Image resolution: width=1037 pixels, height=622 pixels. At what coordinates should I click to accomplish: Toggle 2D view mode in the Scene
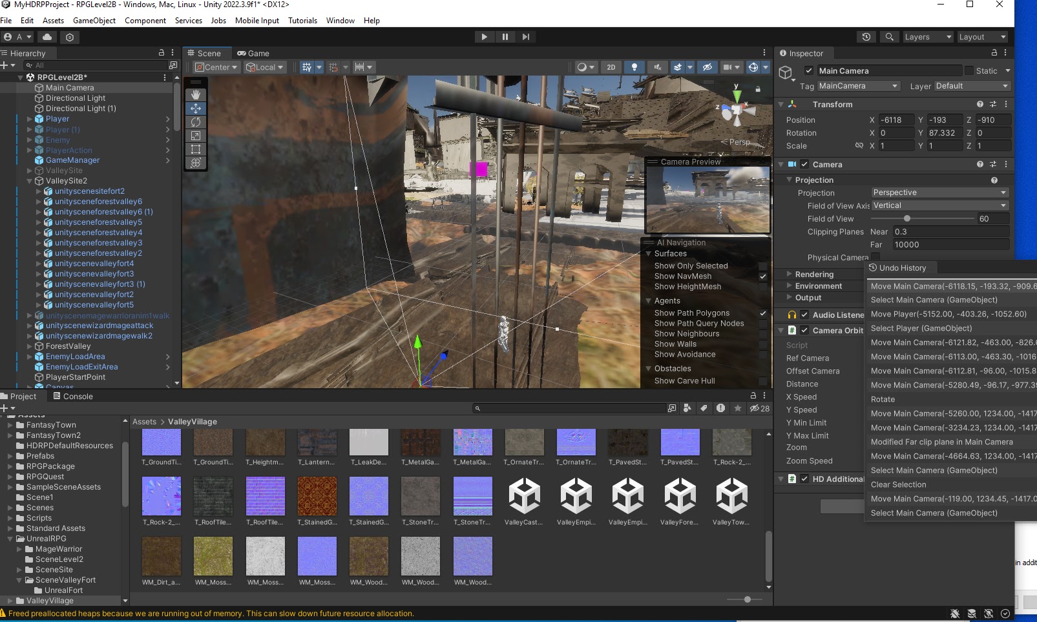click(x=611, y=67)
